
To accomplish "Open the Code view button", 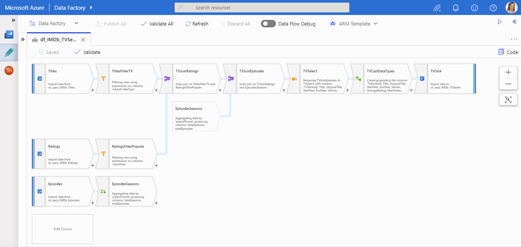I will pos(508,52).
